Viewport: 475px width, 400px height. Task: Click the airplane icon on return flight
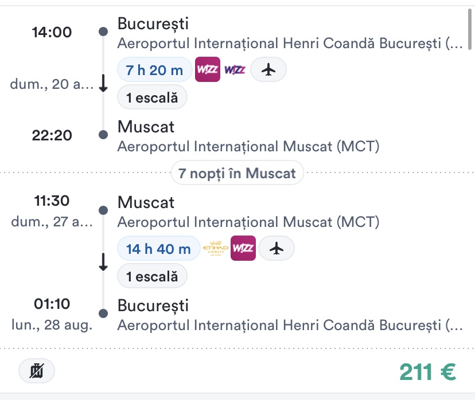coord(277,249)
